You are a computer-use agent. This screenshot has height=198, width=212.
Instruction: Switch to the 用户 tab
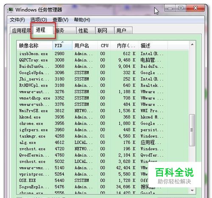pos(123,31)
